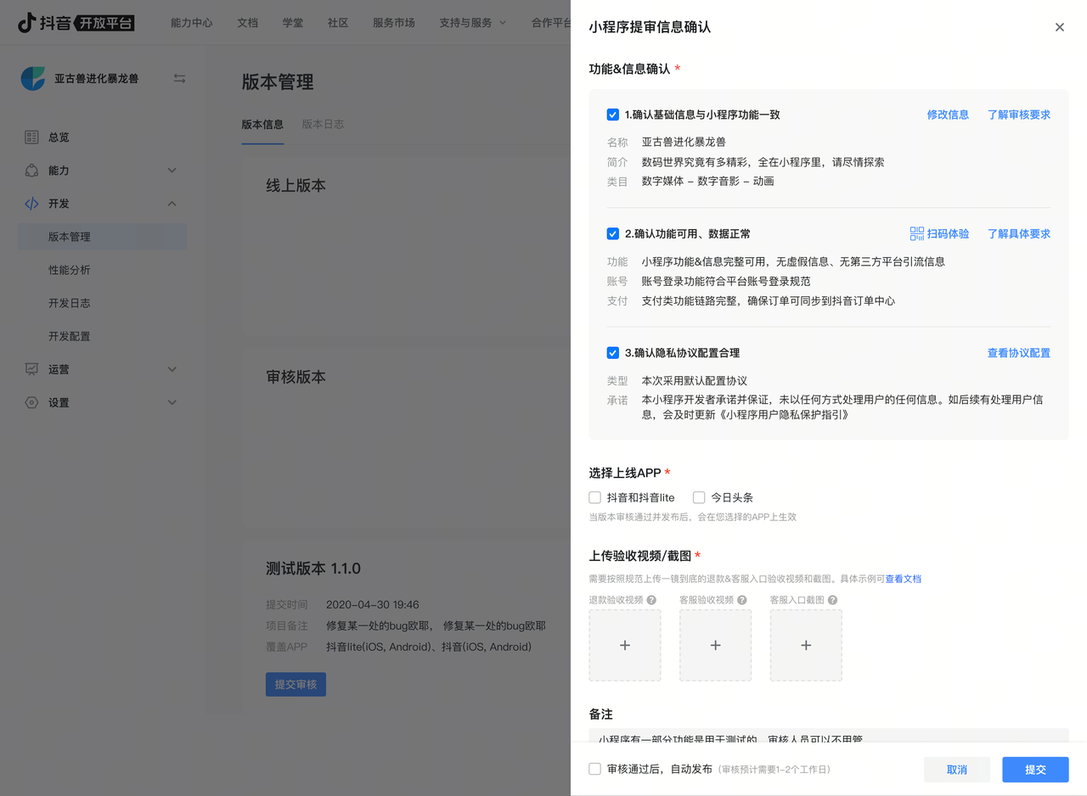This screenshot has width=1087, height=796.
Task: Click the 扫码体验 QR code icon
Action: tap(916, 233)
